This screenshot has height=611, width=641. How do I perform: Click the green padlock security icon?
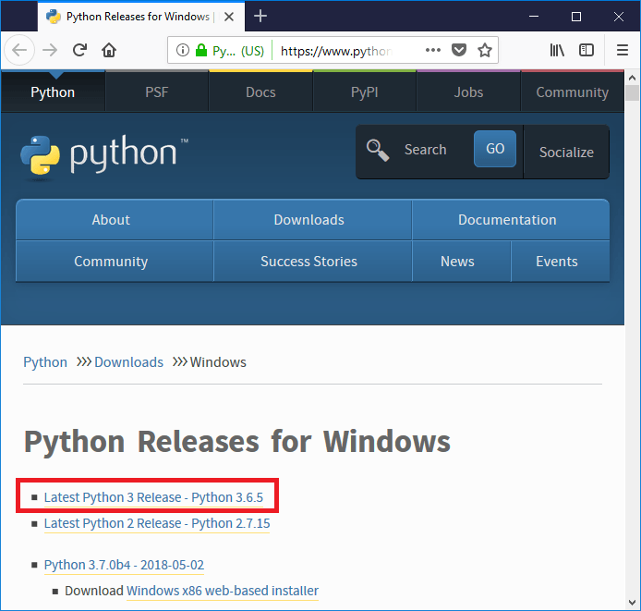(201, 50)
